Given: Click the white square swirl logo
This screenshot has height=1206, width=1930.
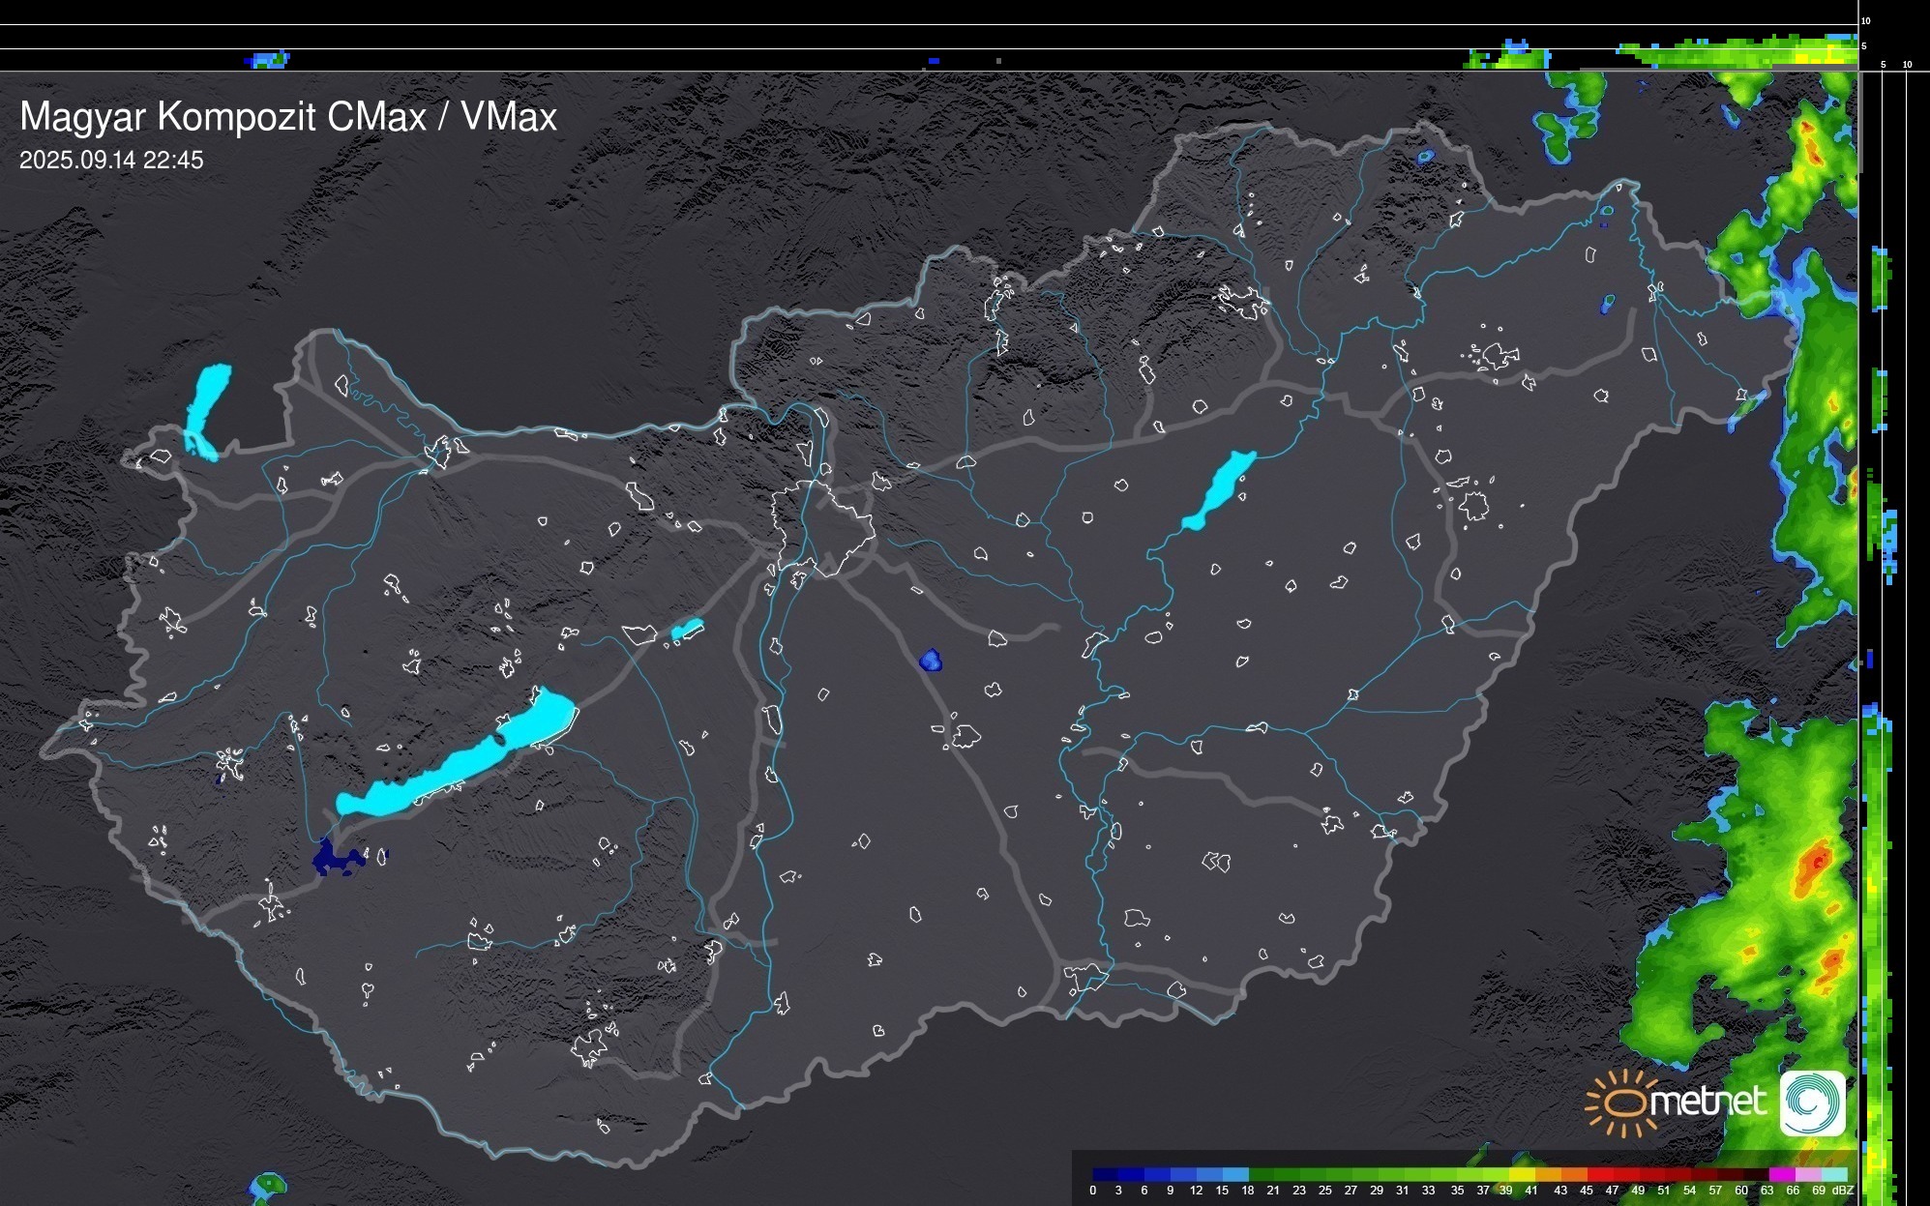Looking at the screenshot, I should click(1813, 1103).
